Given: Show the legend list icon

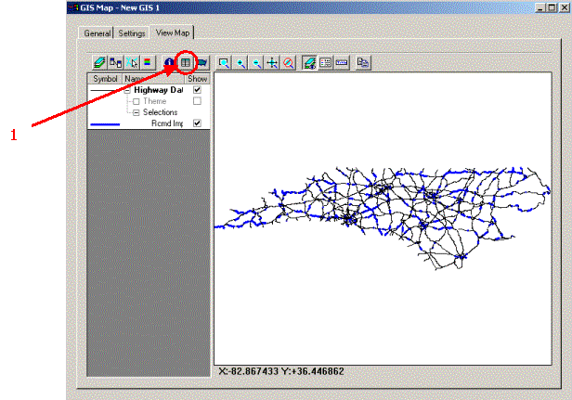Looking at the screenshot, I should coord(326,63).
